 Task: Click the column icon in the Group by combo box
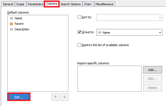click(x=99, y=32)
